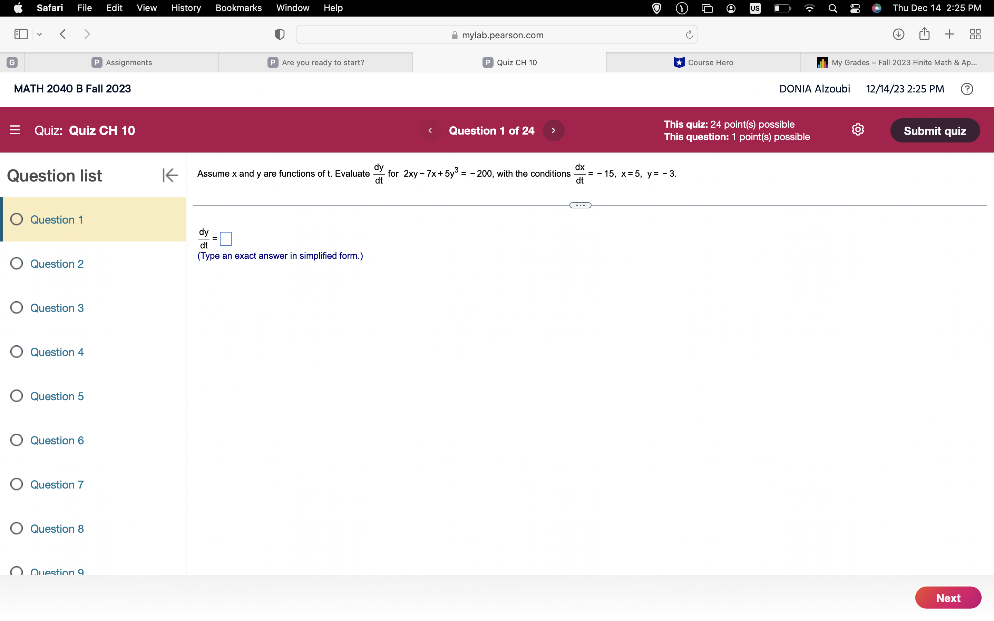Show Safari downloads icon
This screenshot has height=621, width=994.
(x=898, y=34)
